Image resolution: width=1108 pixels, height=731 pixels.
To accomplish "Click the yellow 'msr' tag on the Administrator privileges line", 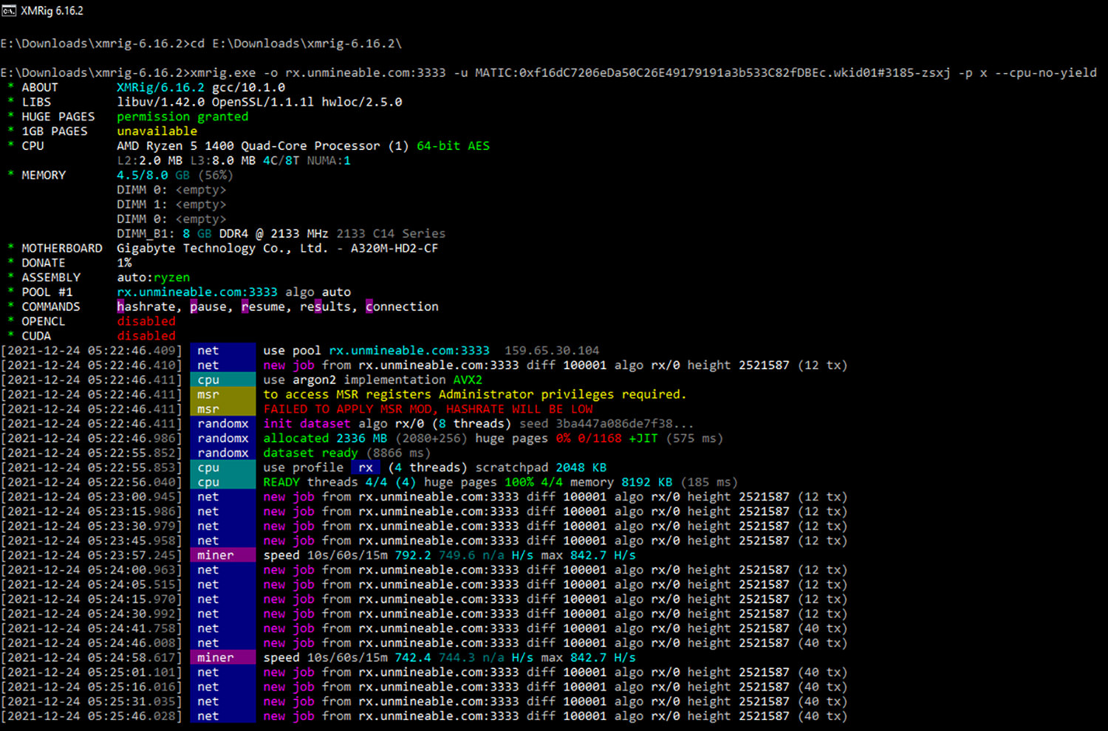I will [223, 394].
